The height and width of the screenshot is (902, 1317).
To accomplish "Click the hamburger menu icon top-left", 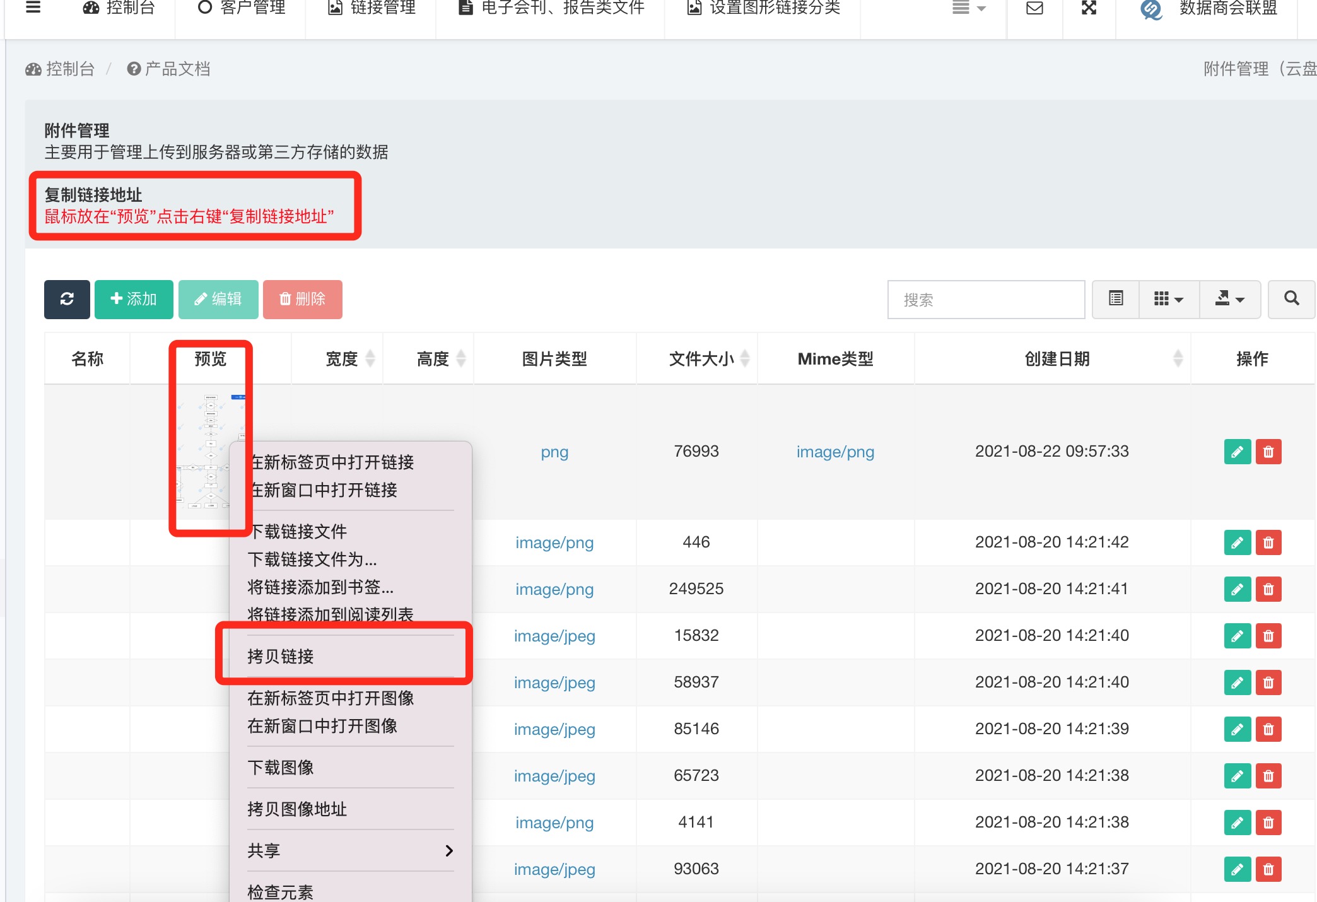I will click(33, 8).
